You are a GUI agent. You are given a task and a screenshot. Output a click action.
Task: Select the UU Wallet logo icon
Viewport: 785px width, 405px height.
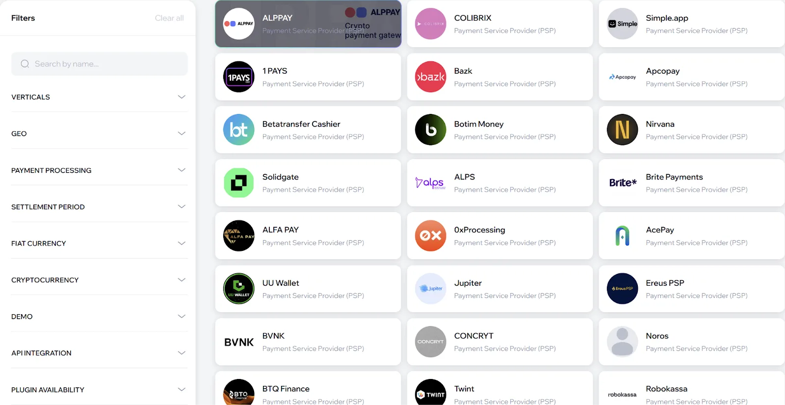239,289
